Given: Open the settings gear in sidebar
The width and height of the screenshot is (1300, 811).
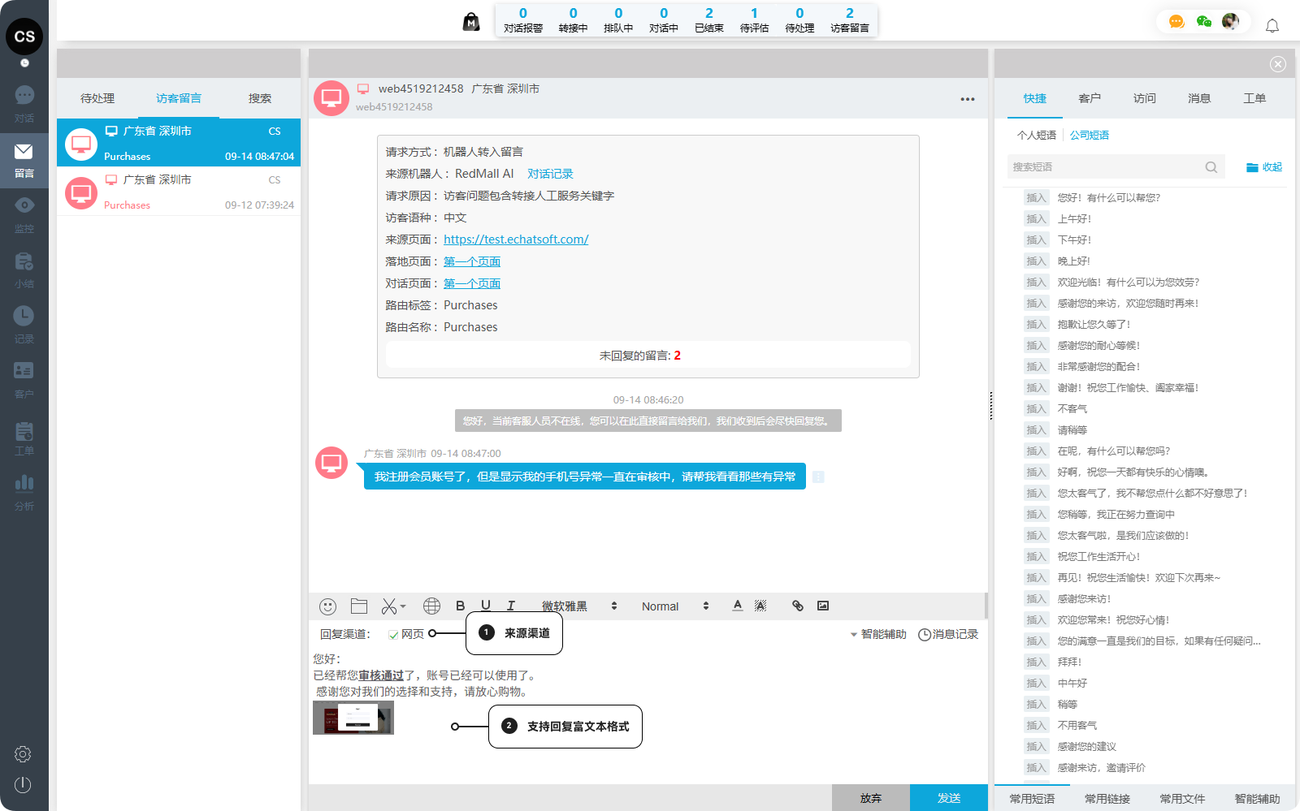Looking at the screenshot, I should (23, 754).
